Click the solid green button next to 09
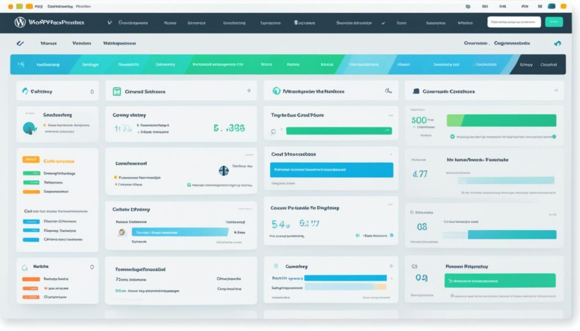The height and width of the screenshot is (331, 580). pos(500,281)
